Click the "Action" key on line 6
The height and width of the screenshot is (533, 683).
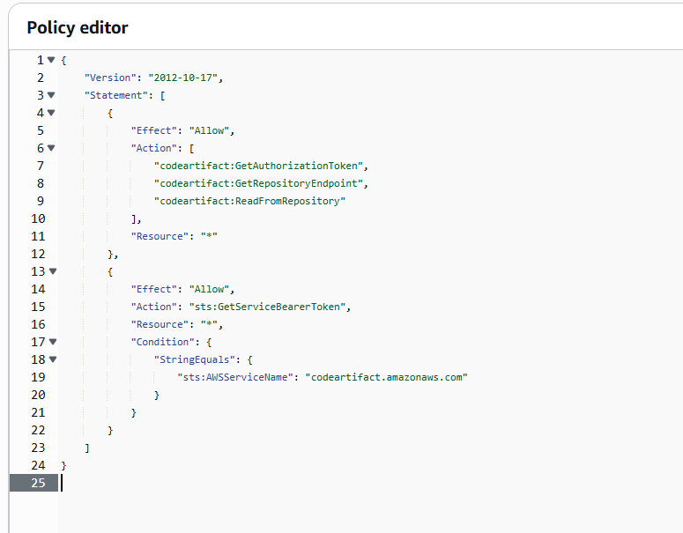click(153, 148)
